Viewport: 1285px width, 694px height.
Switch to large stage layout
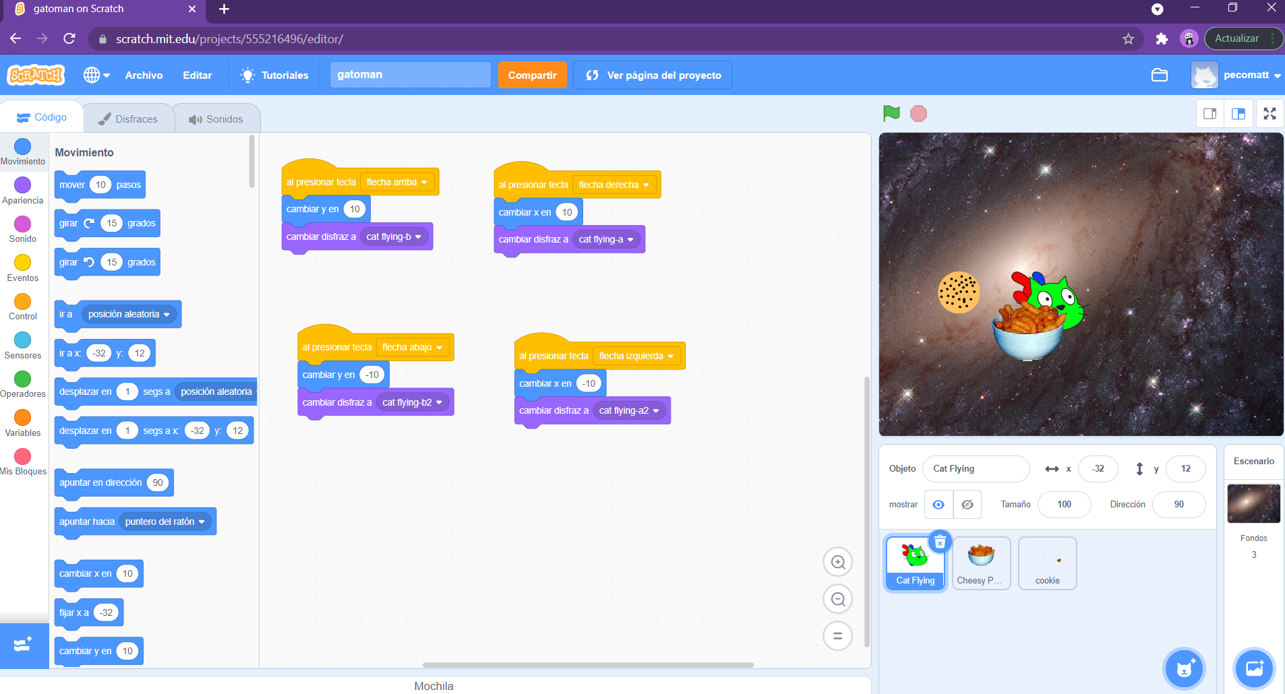pyautogui.click(x=1238, y=114)
